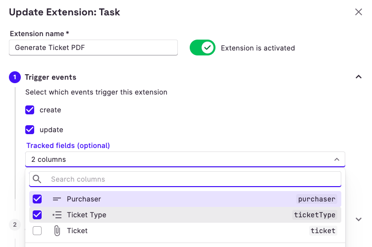The height and width of the screenshot is (247, 372).
Task: Click the Ticket attachment paperclip icon
Action: (57, 231)
